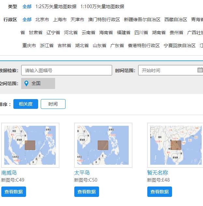Choose 新疆维吾尔自治区 region filter
This screenshot has width=203, height=206.
[x=142, y=19]
